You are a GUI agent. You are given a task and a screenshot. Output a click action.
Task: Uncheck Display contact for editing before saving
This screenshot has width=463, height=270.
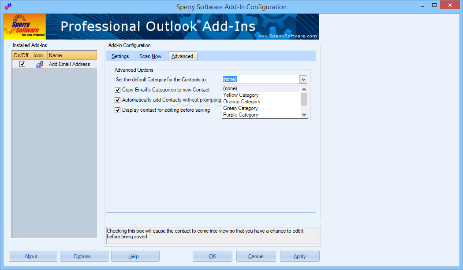point(118,110)
